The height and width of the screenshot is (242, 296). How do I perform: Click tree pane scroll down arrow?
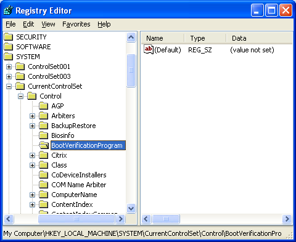coord(131,209)
